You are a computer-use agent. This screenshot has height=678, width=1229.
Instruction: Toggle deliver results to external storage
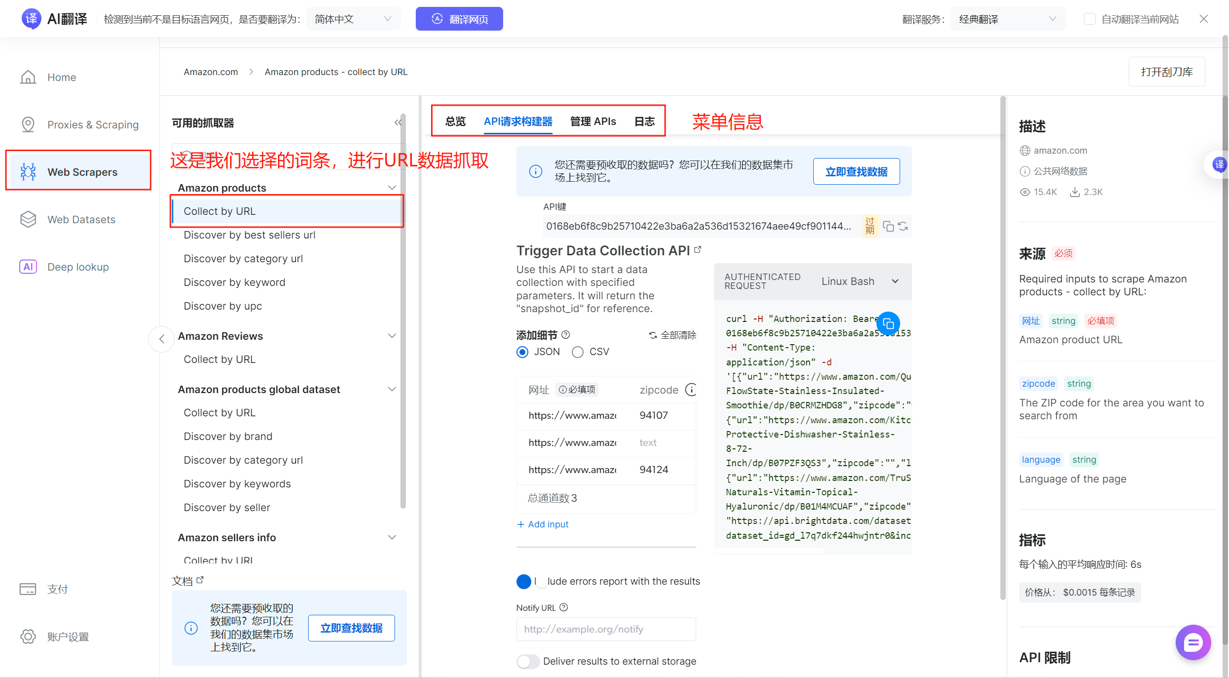[x=528, y=661]
